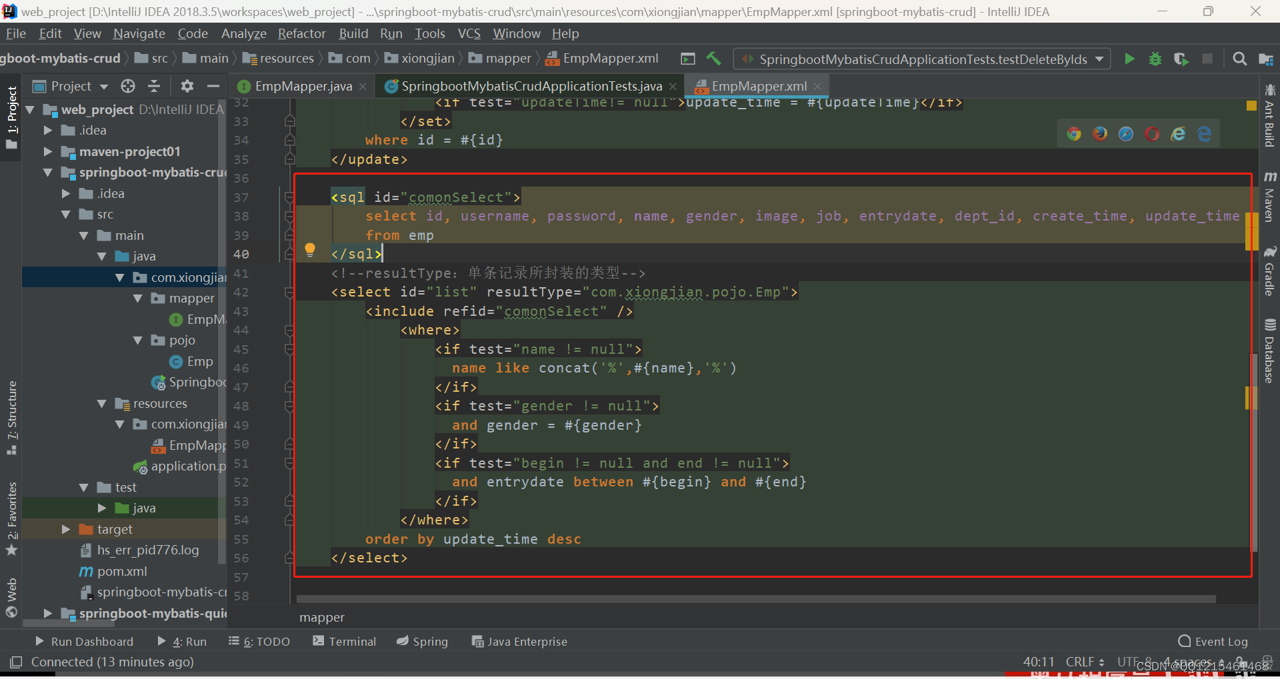Open in Edge browser icon

tap(1205, 134)
